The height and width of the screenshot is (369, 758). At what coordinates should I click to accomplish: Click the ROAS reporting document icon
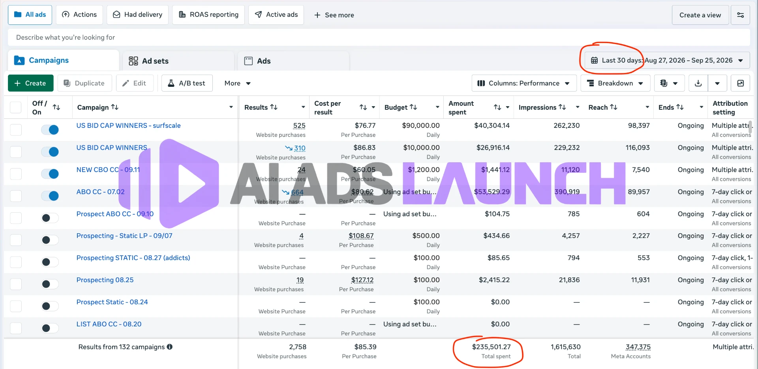coord(182,15)
